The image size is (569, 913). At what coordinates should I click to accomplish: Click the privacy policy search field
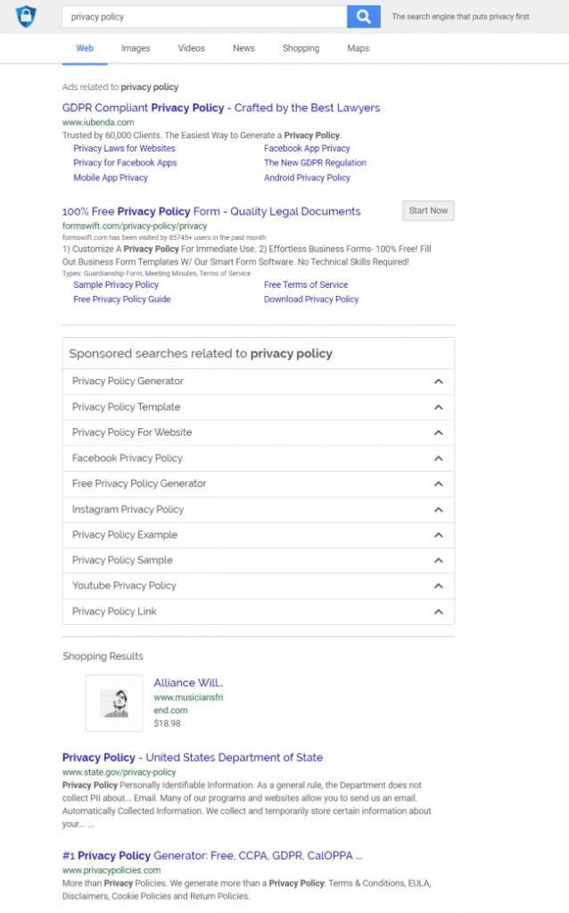[203, 17]
